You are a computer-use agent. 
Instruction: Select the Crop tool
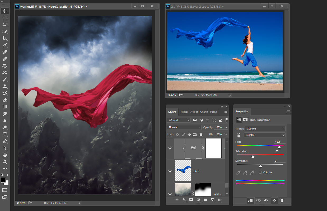click(5, 38)
